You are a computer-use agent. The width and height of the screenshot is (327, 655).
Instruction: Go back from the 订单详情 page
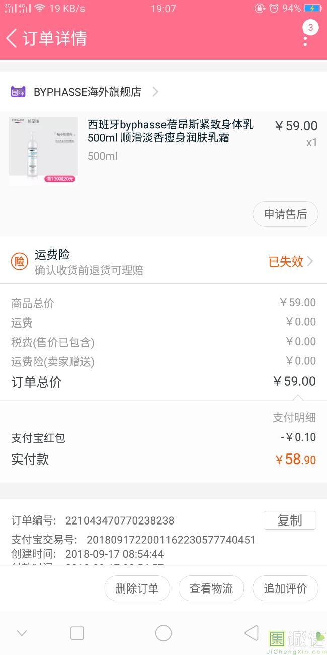click(x=12, y=38)
